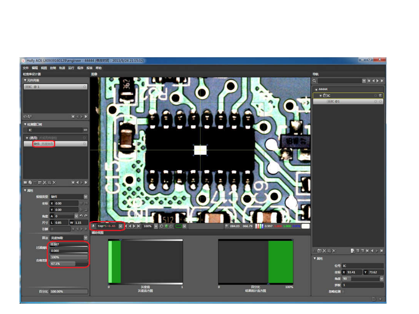Click the search magnifier icon in the navigation panel

pos(315,81)
